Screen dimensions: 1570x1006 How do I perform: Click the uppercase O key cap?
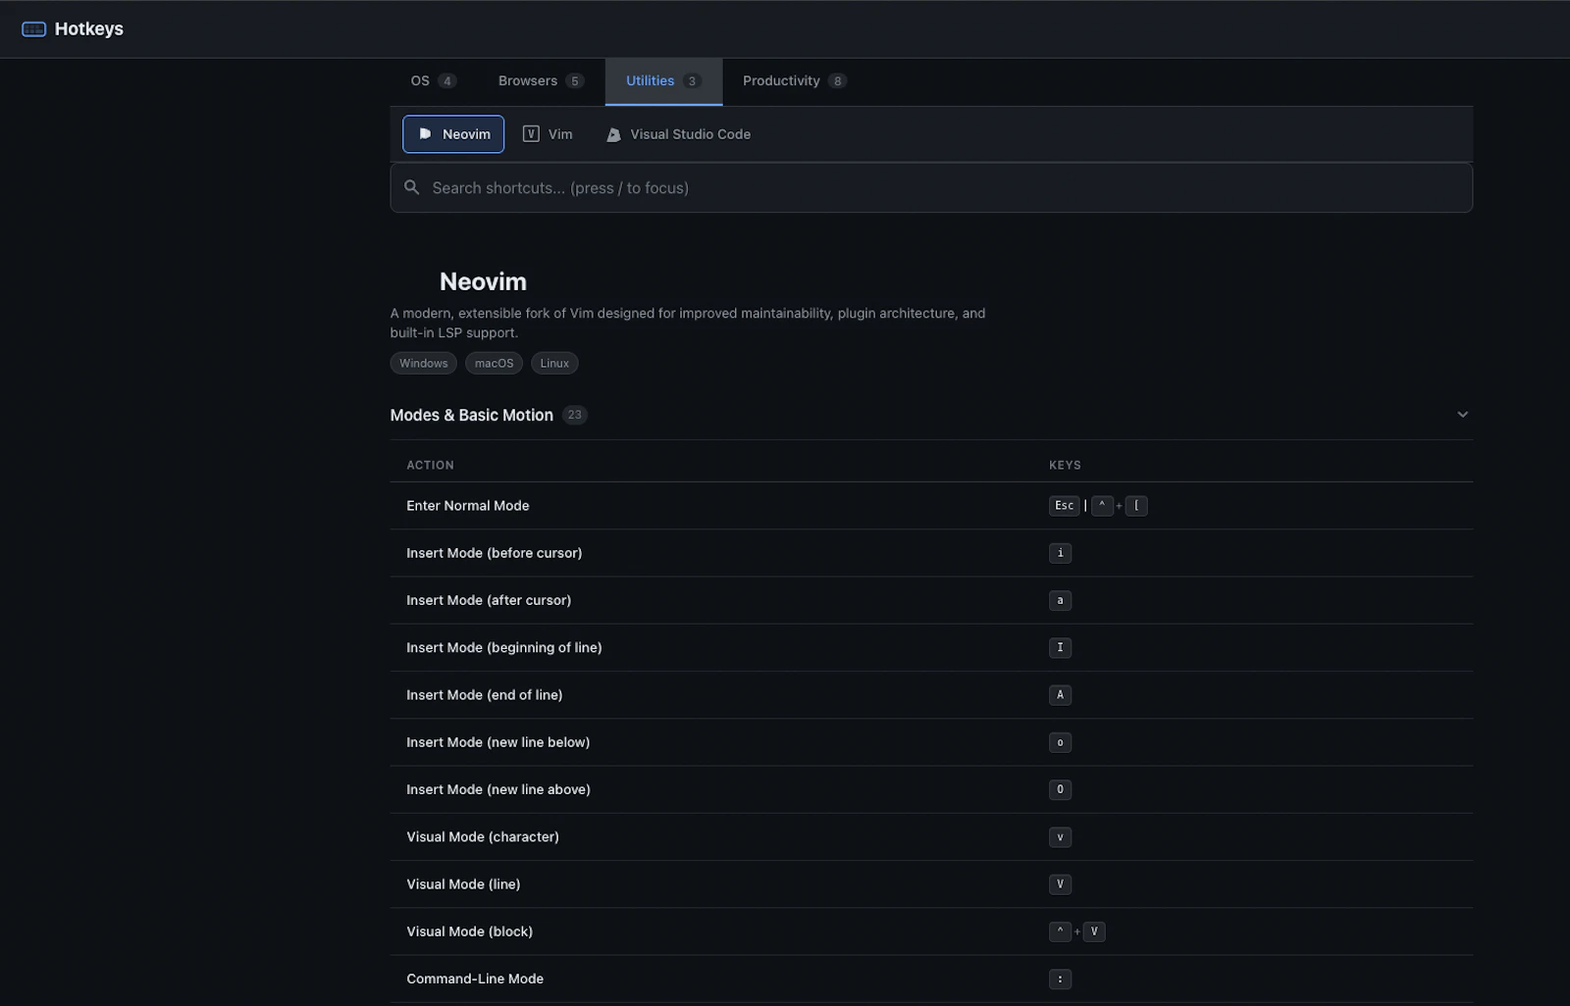click(x=1060, y=790)
